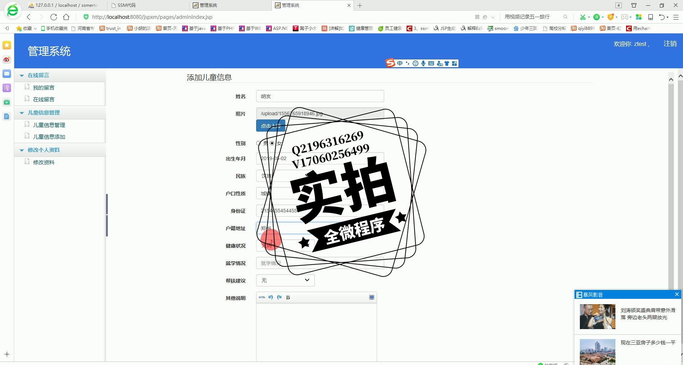Click the sidebar splitter handle
683x365 pixels.
107,215
